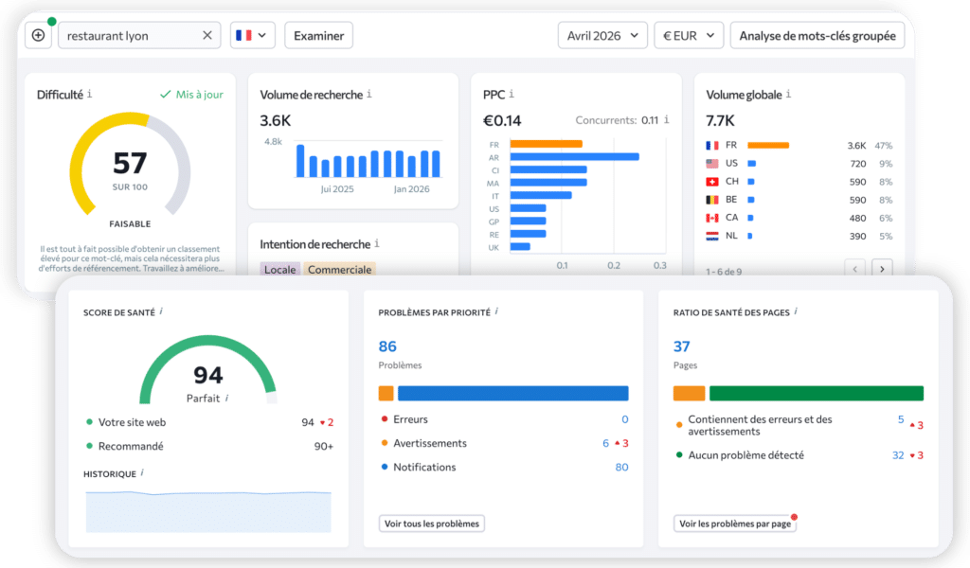Click info icon beside Problèmes par priorité

click(496, 311)
